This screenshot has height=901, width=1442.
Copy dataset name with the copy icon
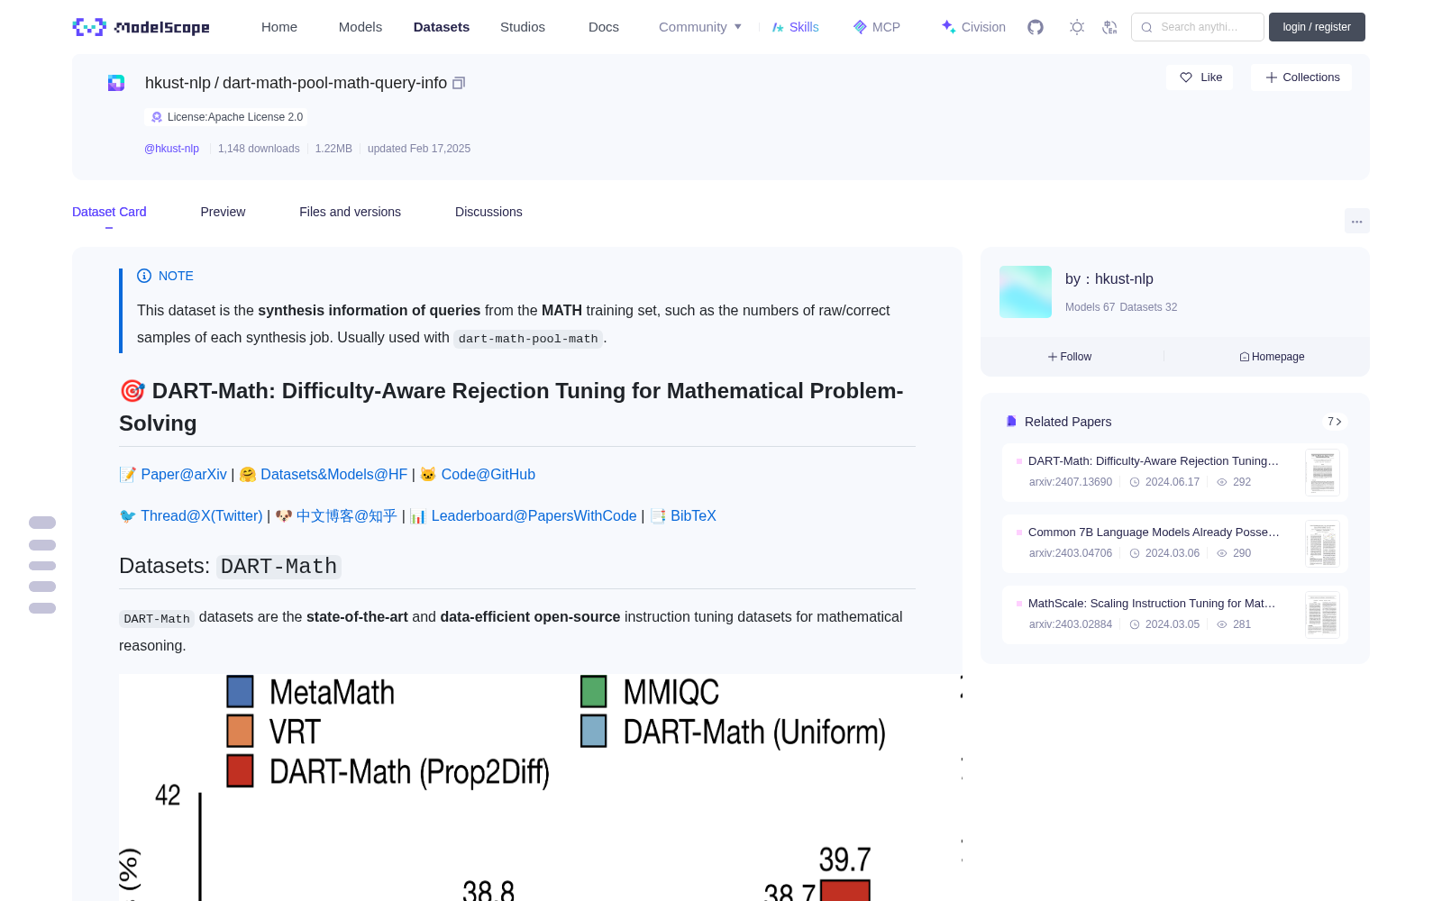pyautogui.click(x=459, y=83)
